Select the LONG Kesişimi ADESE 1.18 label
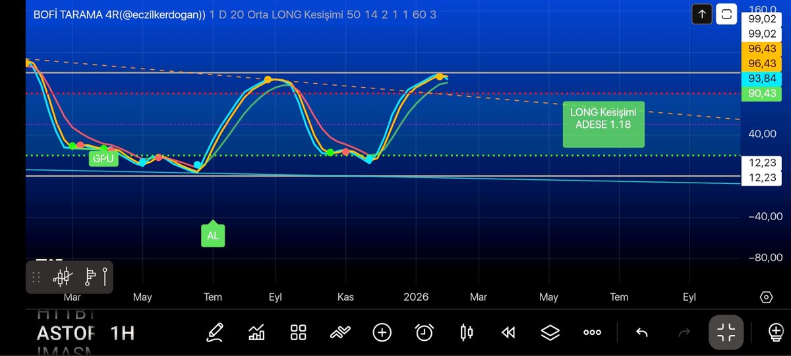 (x=603, y=124)
